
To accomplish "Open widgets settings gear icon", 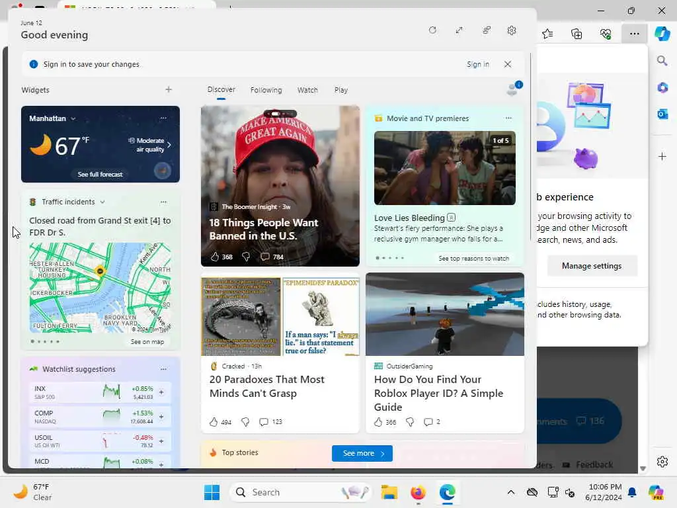I will 512,30.
